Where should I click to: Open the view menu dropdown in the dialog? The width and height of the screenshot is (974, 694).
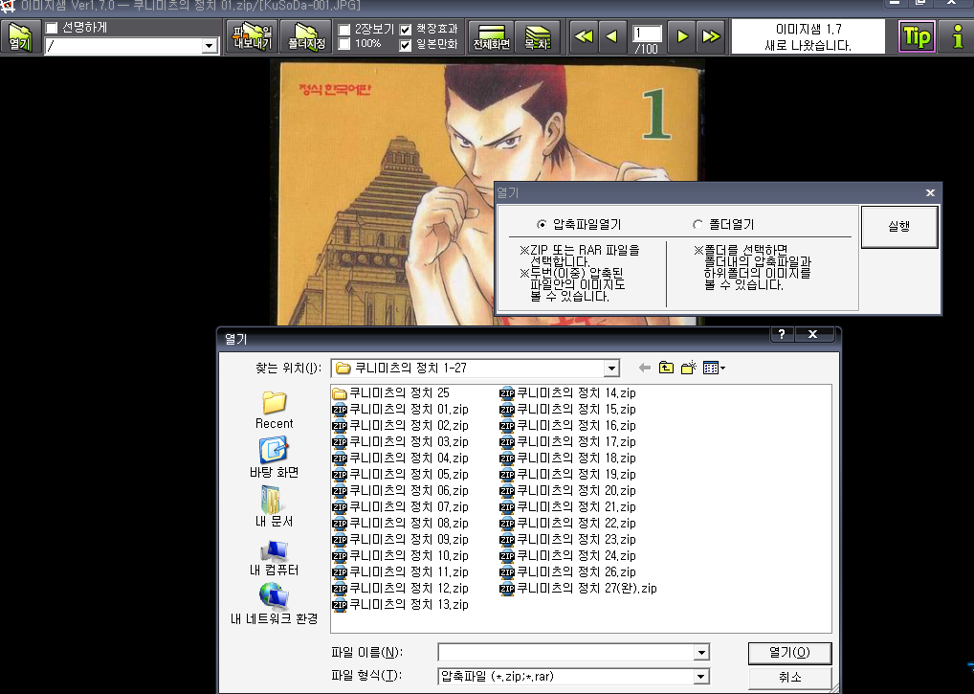point(715,368)
